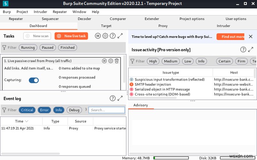
Task: Select the SMTP header injection issue row
Action: click(x=191, y=84)
